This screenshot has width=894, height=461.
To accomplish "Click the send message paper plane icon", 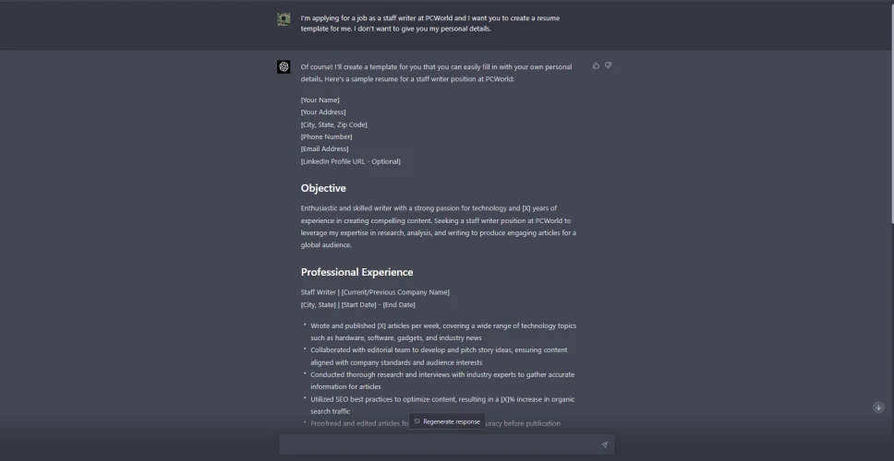I will coord(604,444).
